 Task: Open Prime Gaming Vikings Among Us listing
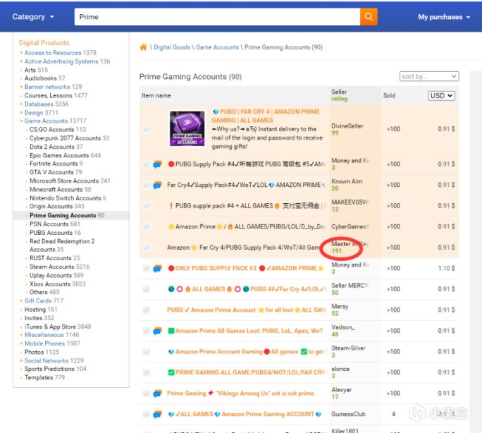tap(240, 394)
